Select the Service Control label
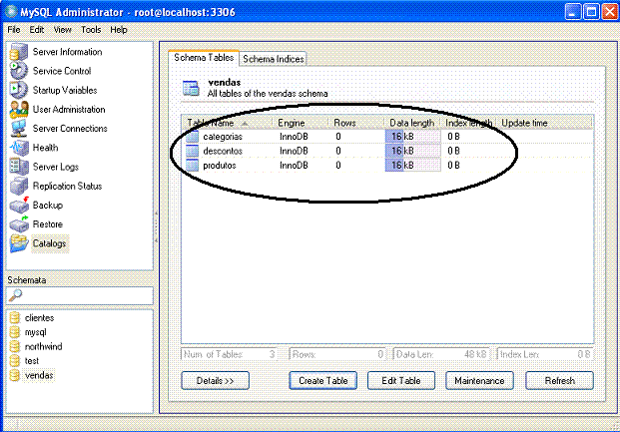This screenshot has width=620, height=432. (x=62, y=71)
